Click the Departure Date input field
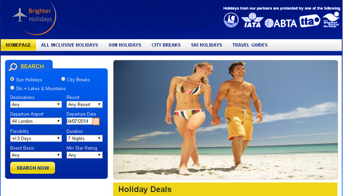 tap(79, 121)
